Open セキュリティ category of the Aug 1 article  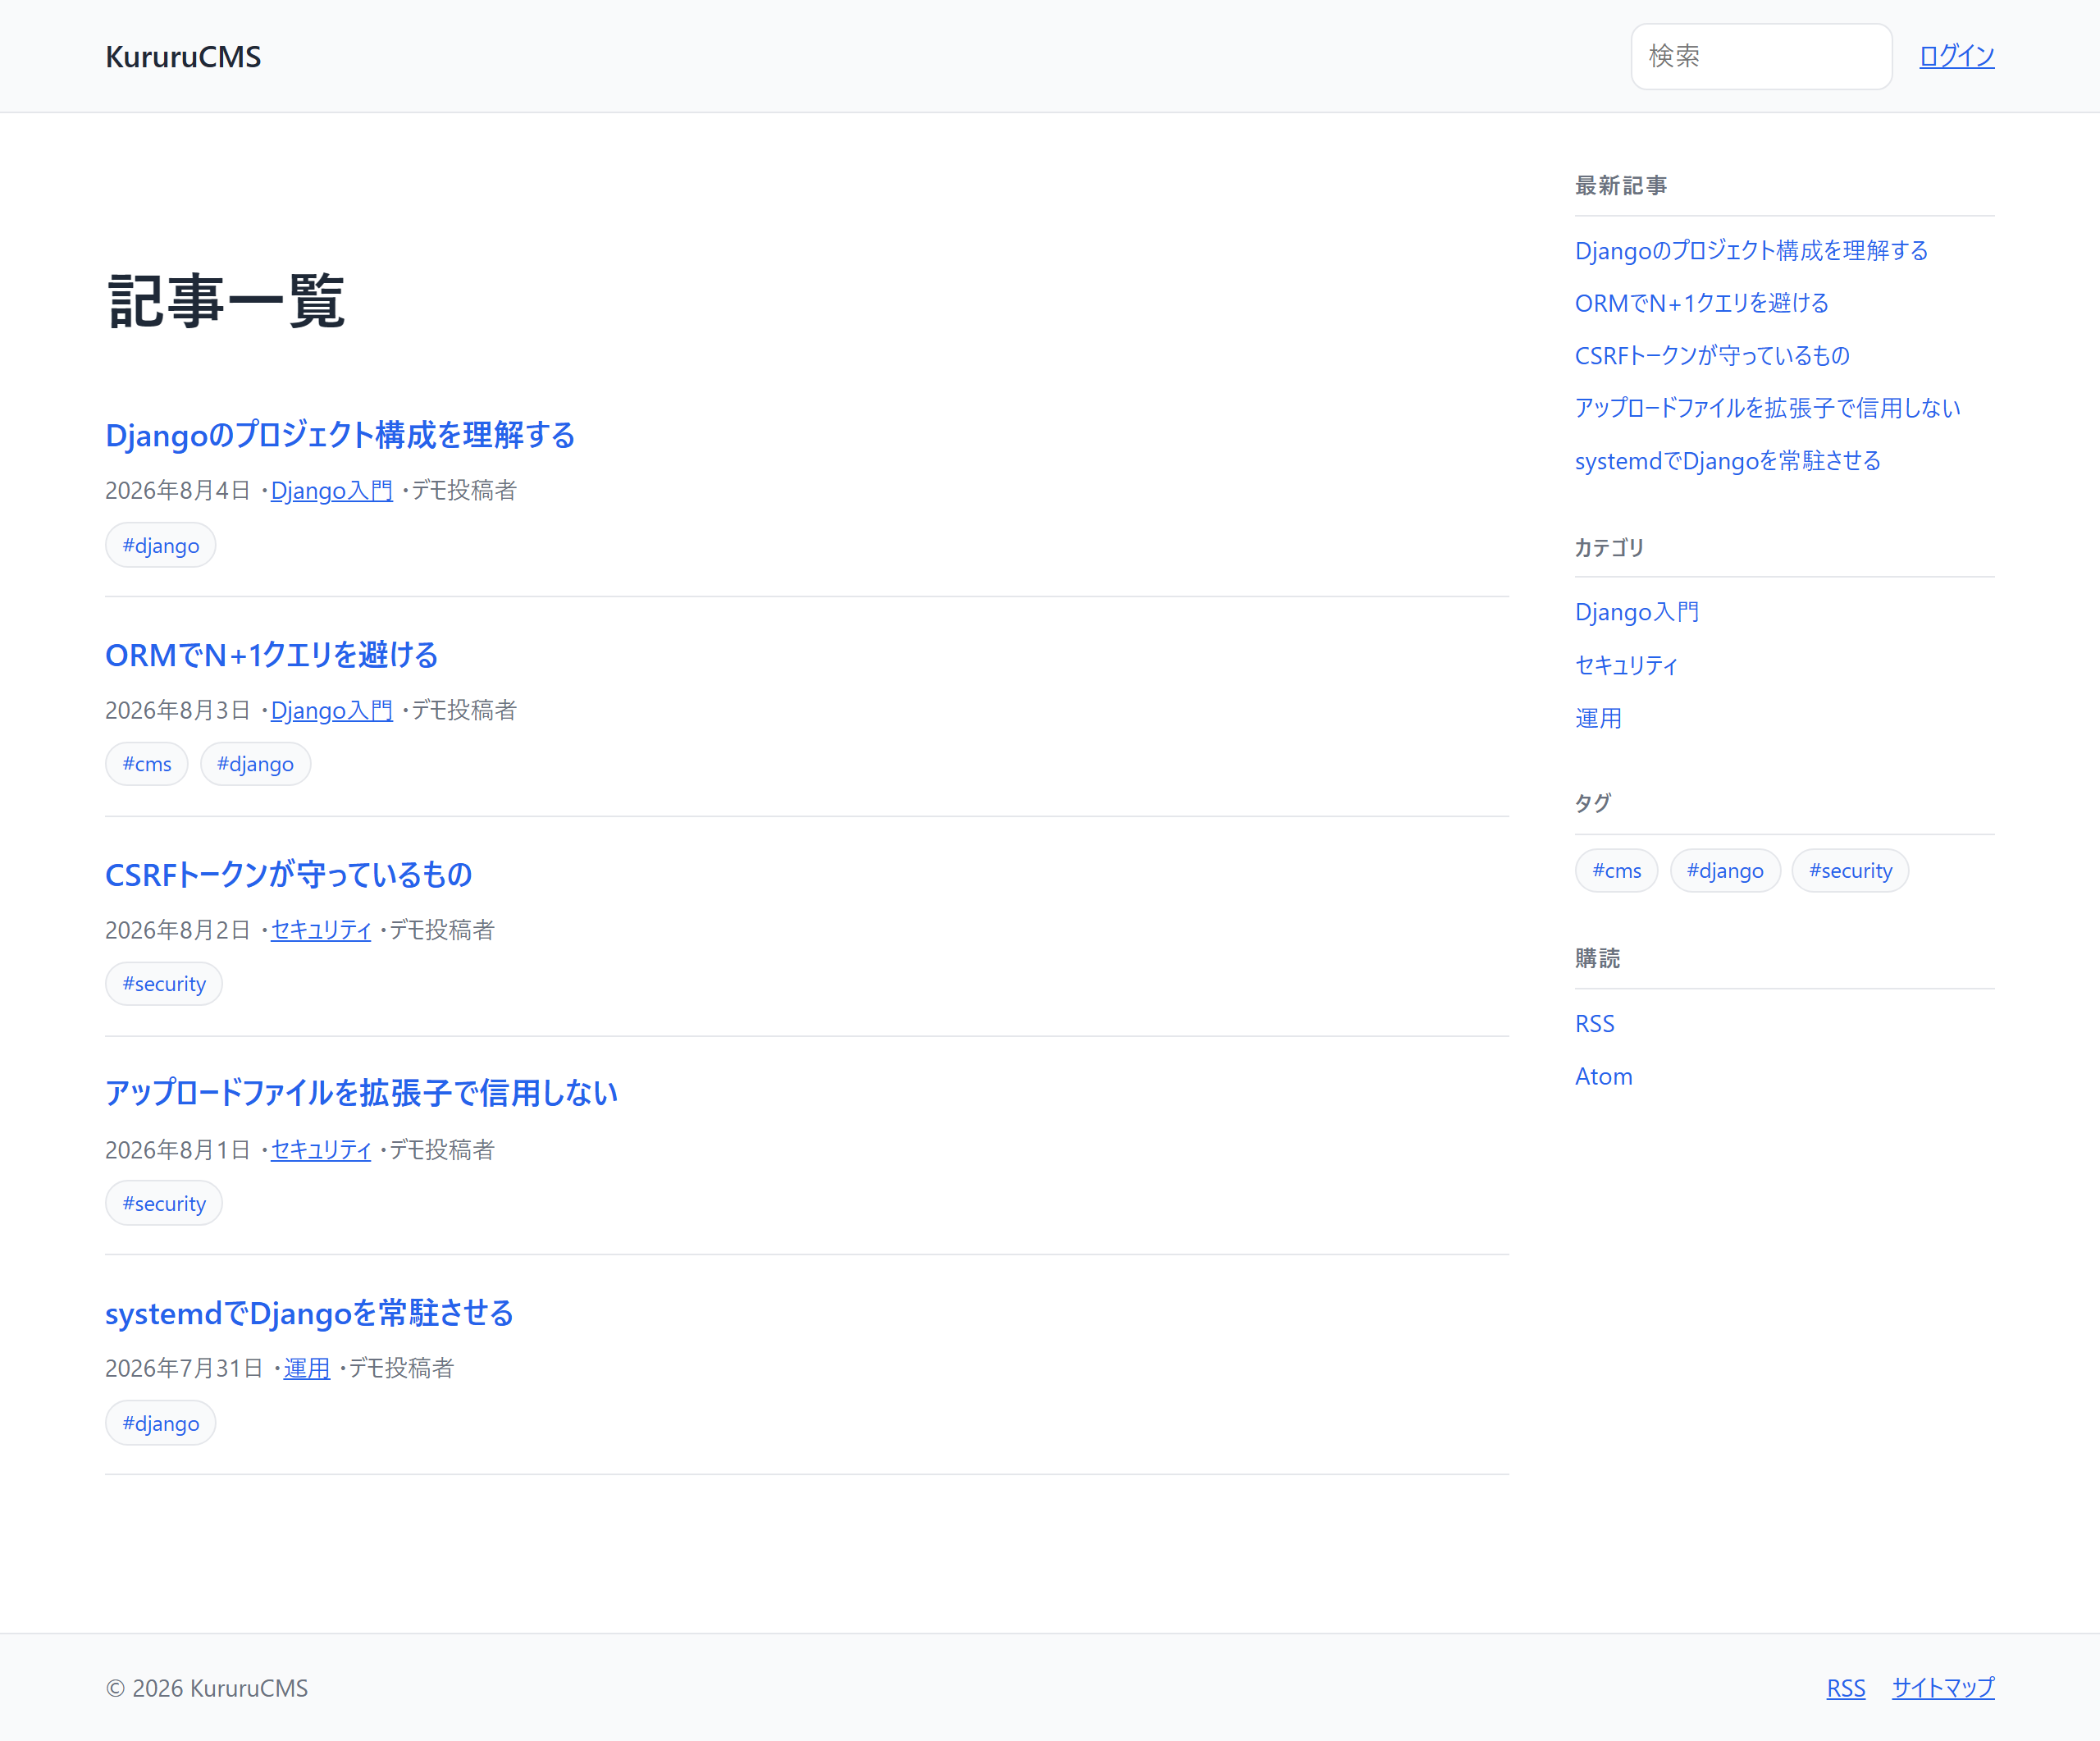point(321,1150)
